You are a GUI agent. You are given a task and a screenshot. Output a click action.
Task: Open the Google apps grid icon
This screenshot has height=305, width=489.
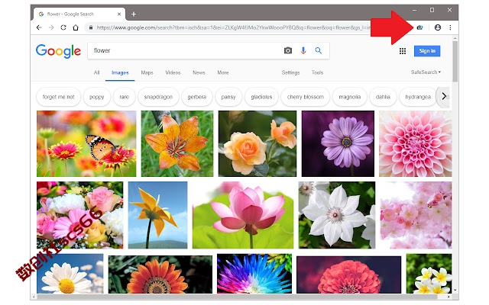403,51
